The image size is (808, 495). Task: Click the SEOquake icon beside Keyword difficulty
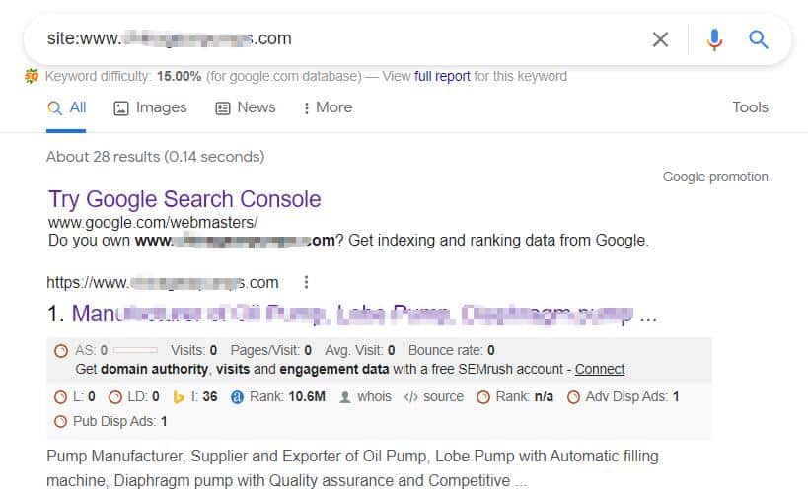pyautogui.click(x=31, y=76)
